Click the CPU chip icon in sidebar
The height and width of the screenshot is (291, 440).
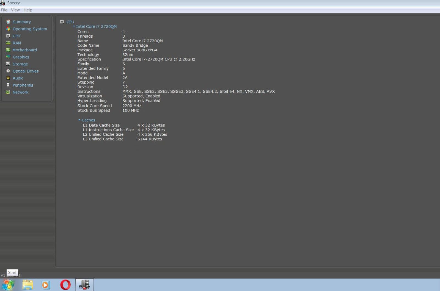(x=8, y=36)
